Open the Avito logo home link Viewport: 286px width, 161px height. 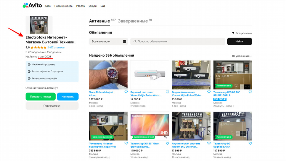32,5
